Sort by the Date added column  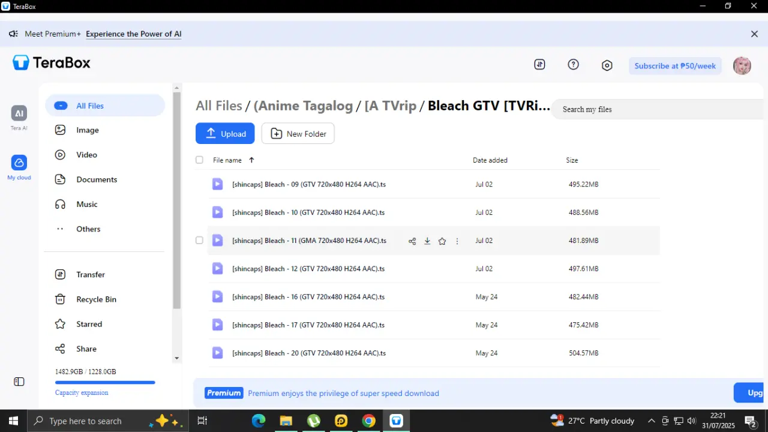click(490, 160)
